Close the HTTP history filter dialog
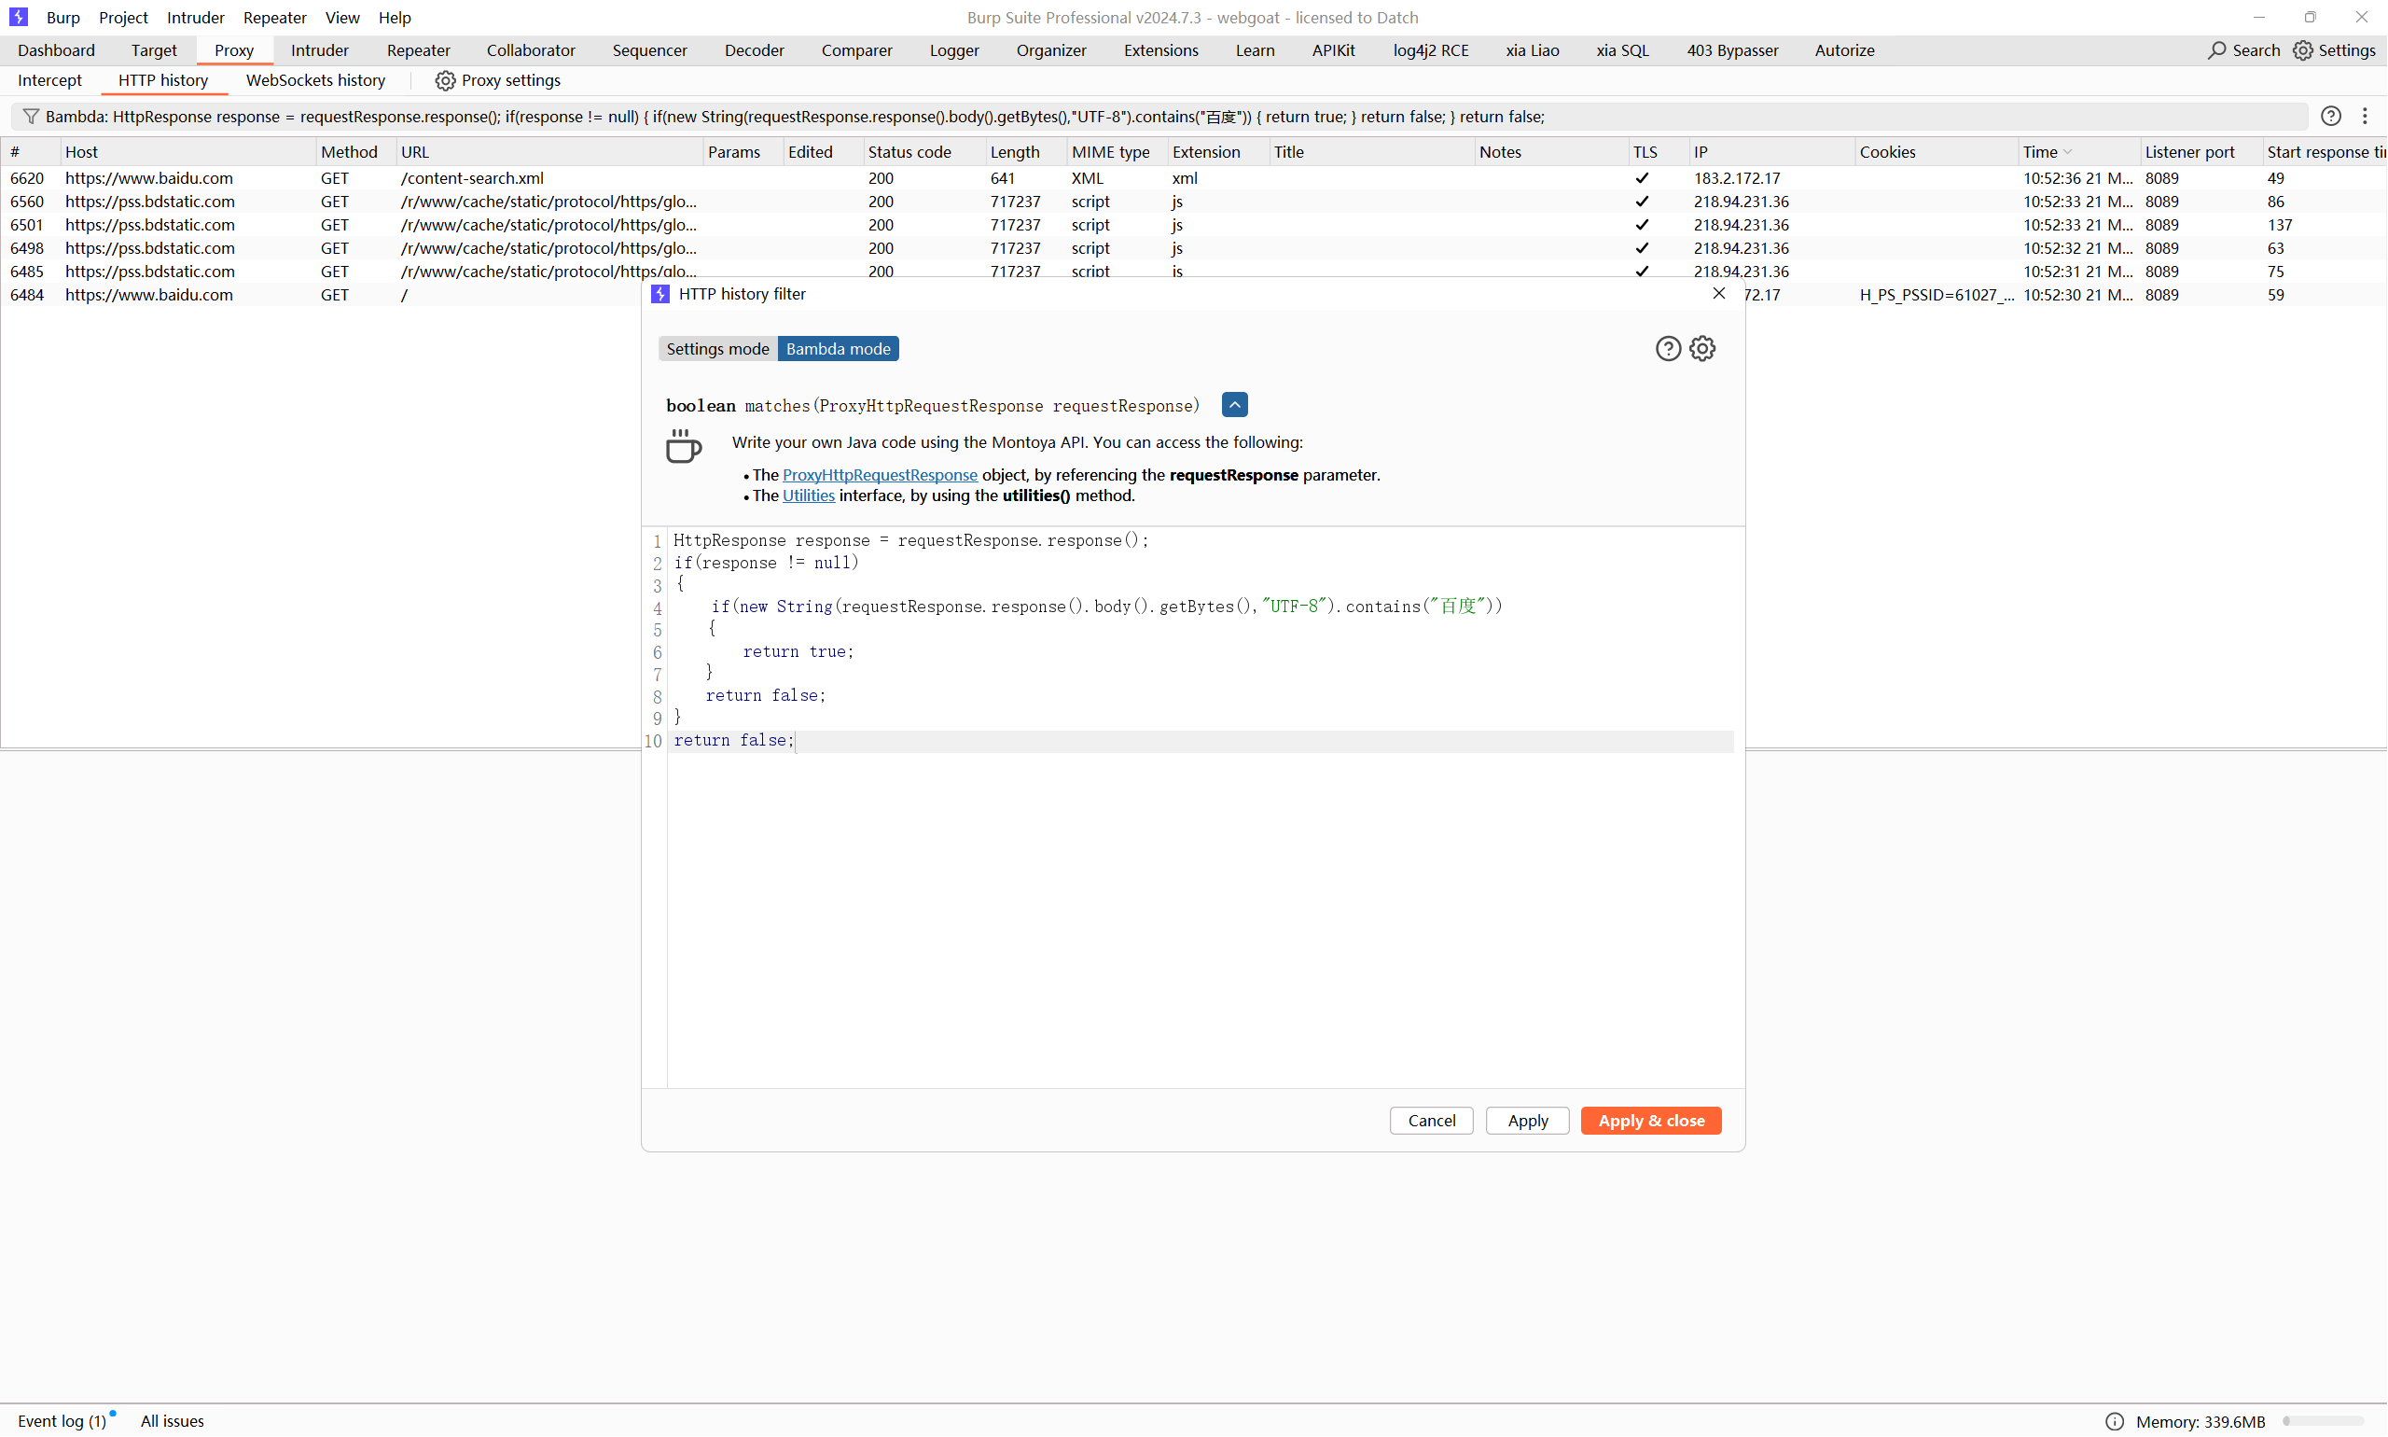 tap(1719, 293)
